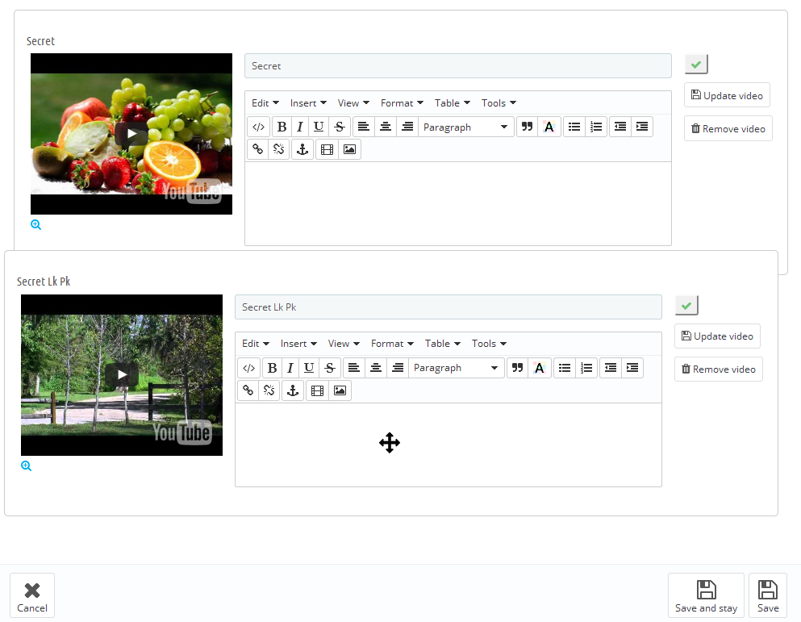Click remove link icon in Secret Lk Pk editor
Viewport: 801px width, 622px height.
point(269,390)
